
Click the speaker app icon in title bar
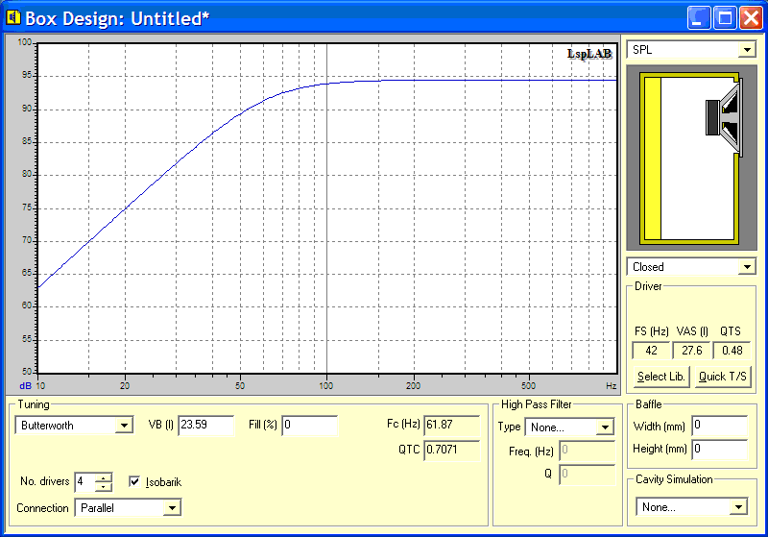pyautogui.click(x=13, y=17)
